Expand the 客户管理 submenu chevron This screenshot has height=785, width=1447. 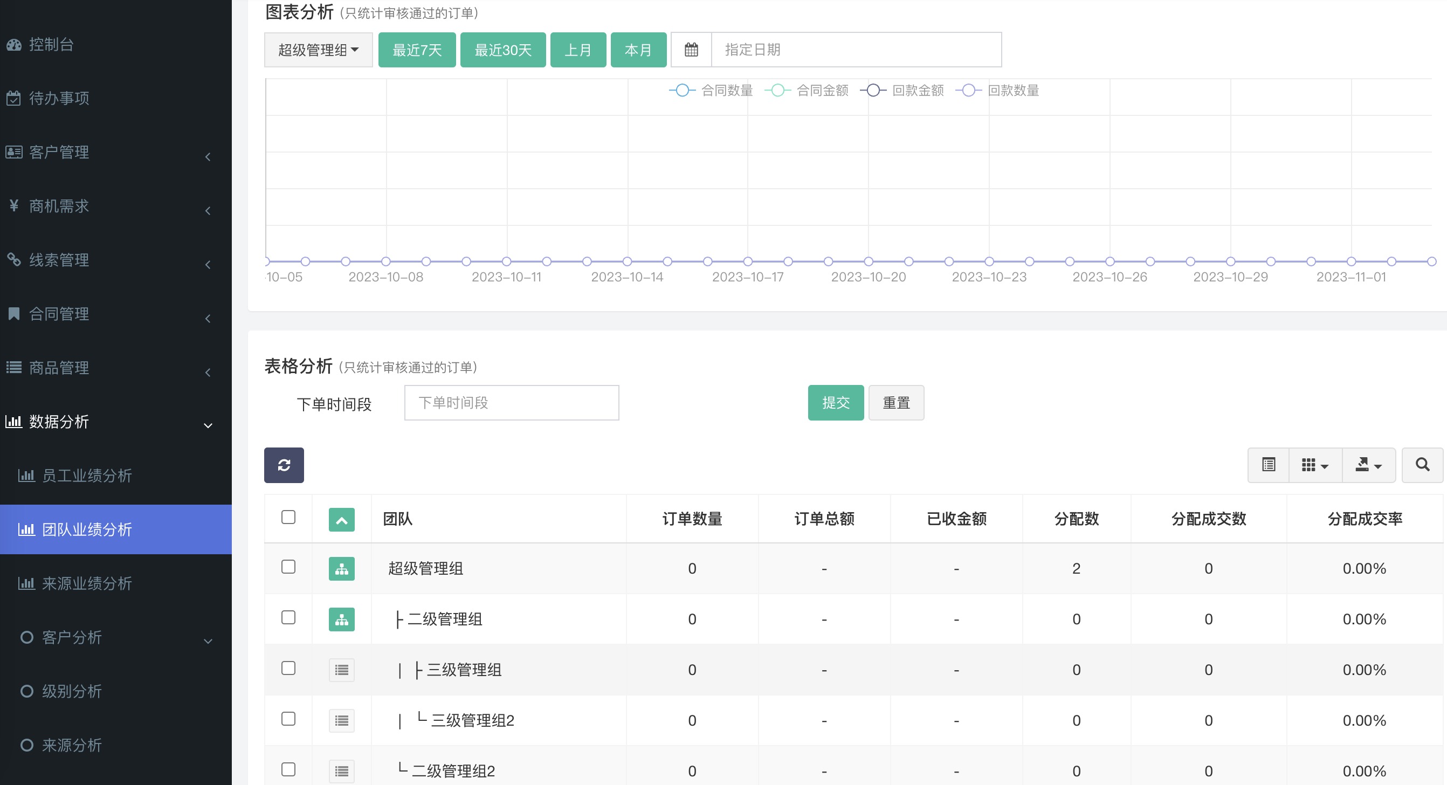pos(208,157)
